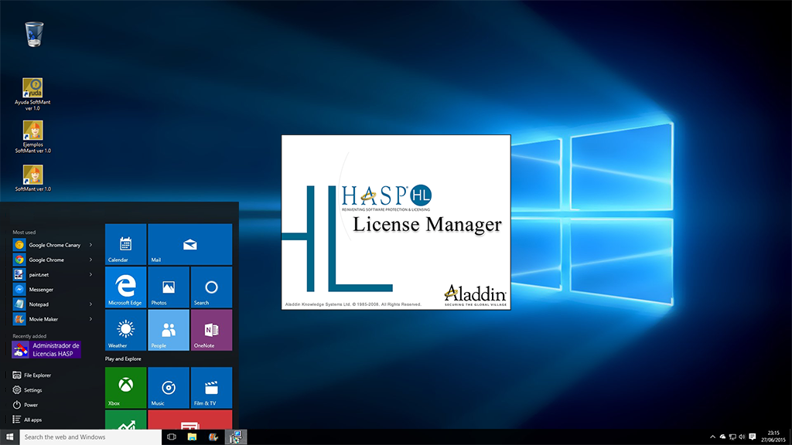Viewport: 792px width, 445px height.
Task: Show hidden system tray icons
Action: point(712,437)
